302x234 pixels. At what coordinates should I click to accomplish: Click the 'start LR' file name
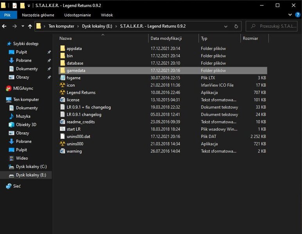coord(73,129)
